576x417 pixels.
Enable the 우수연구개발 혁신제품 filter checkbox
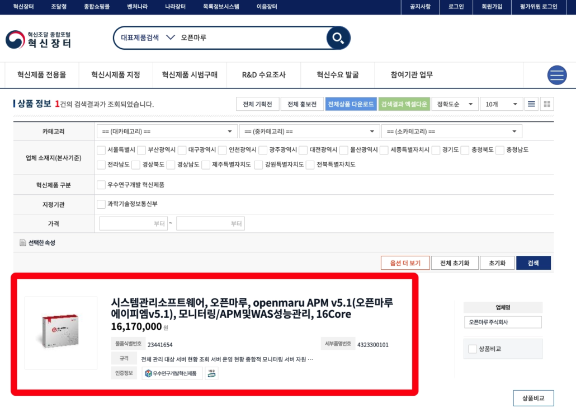[x=101, y=185]
